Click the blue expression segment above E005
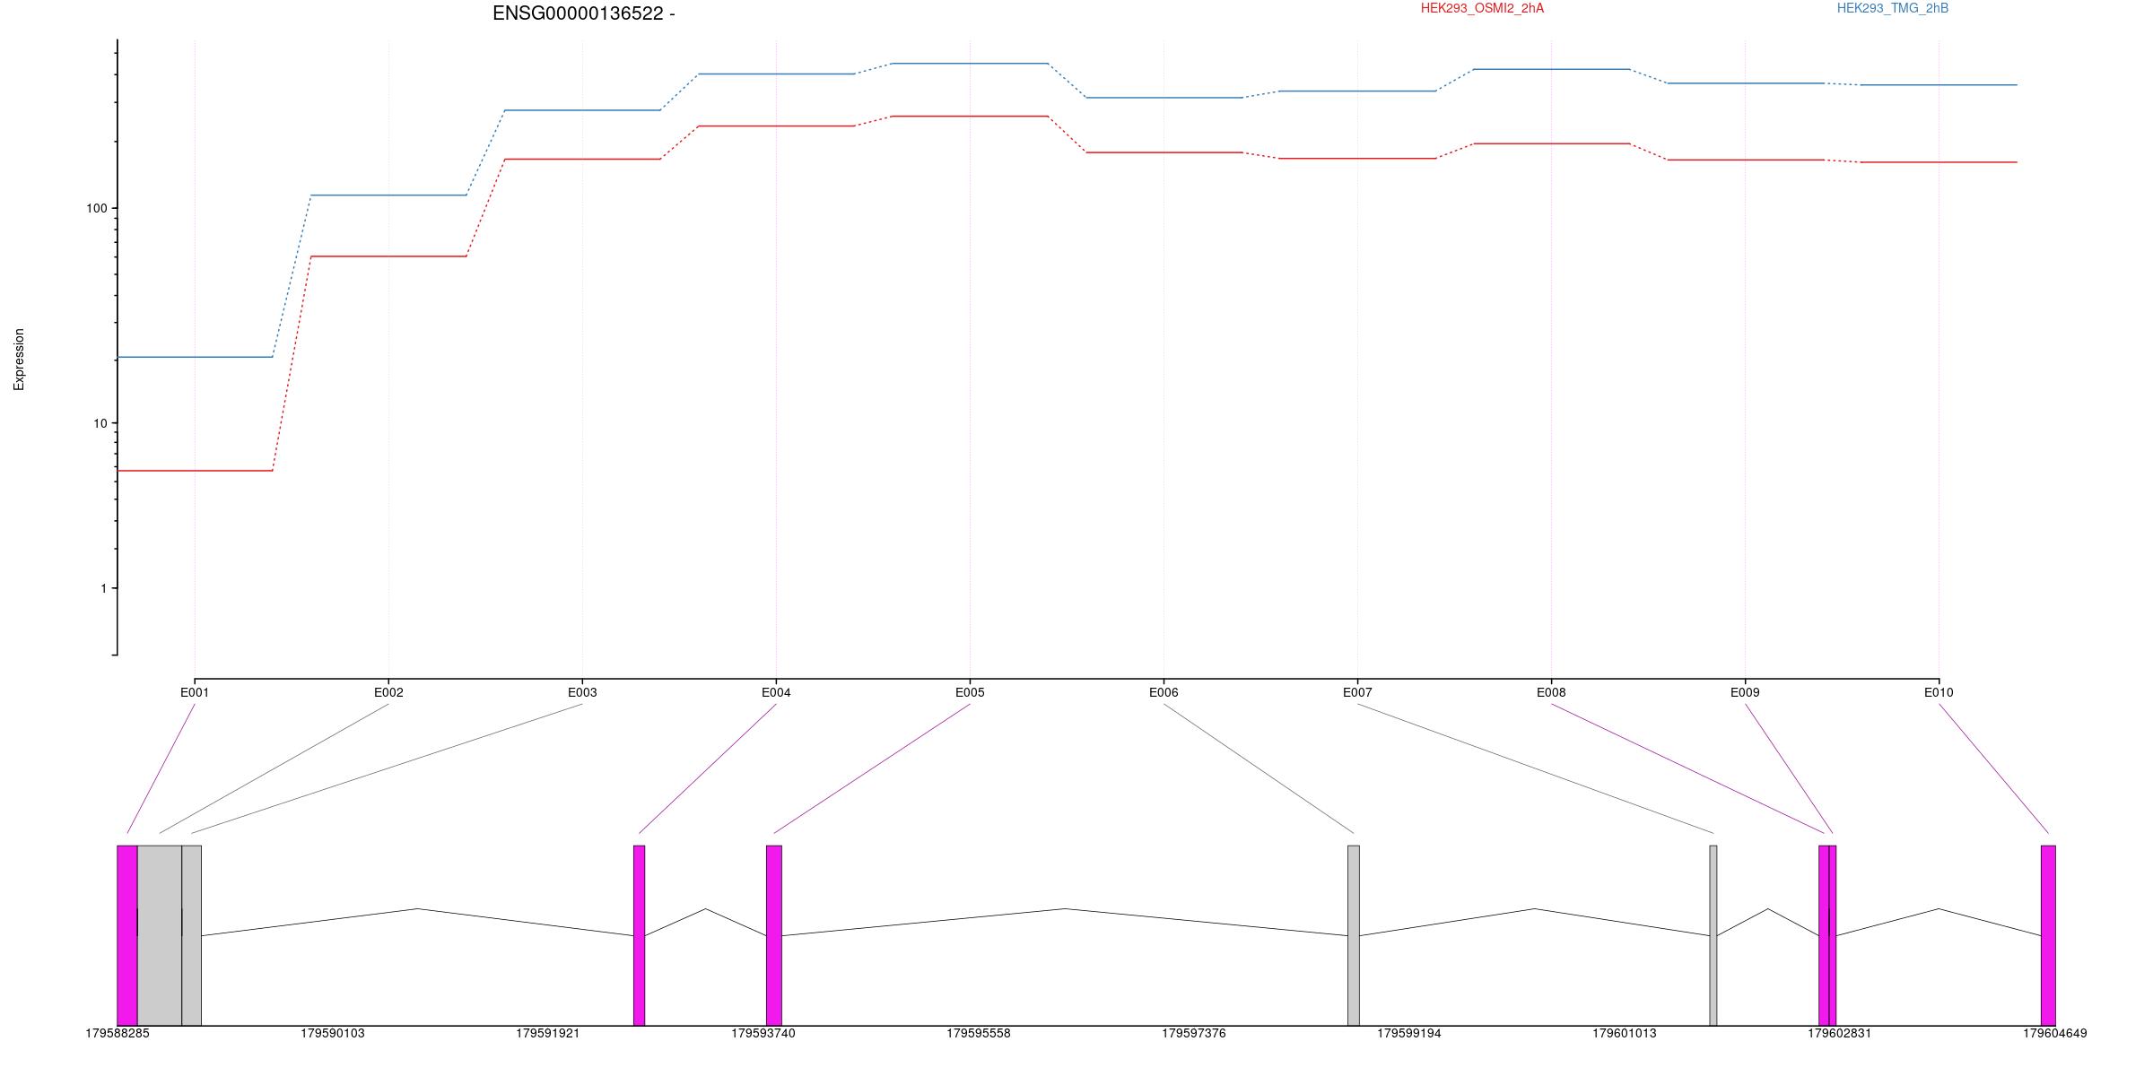This screenshot has height=1076, width=2153. tap(970, 64)
